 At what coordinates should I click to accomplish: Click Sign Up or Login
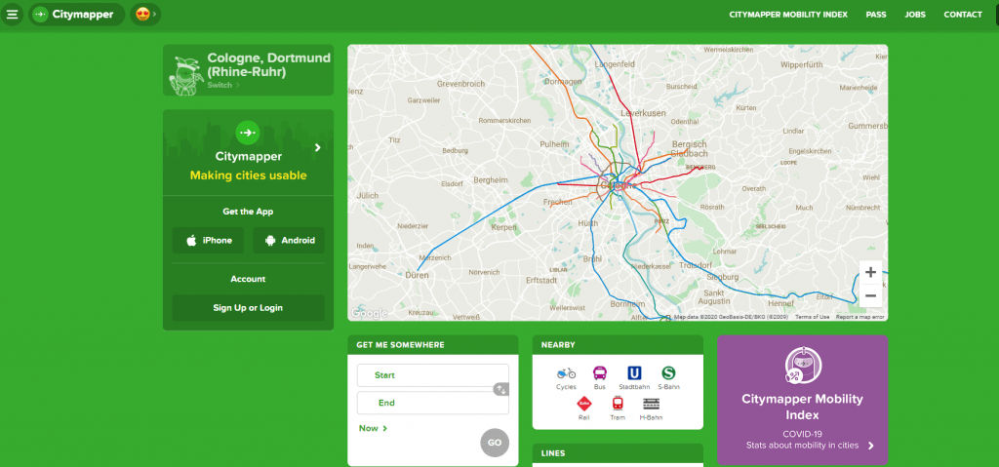(x=248, y=308)
